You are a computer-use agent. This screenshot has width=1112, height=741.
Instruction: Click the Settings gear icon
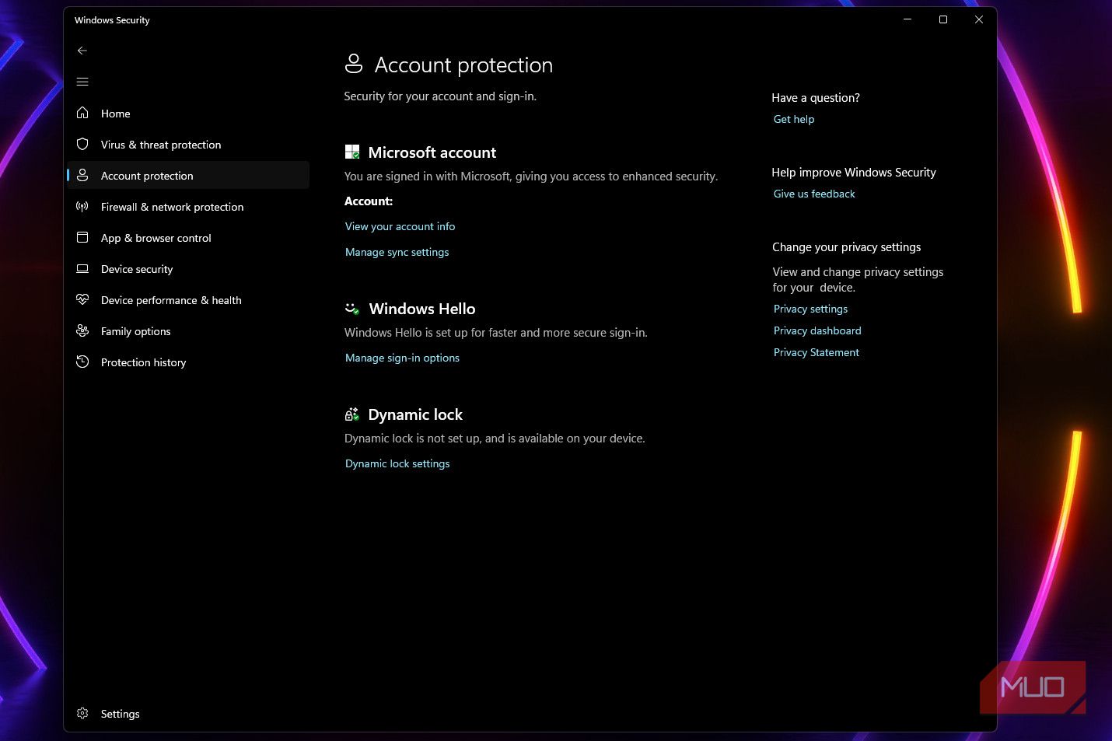82,714
